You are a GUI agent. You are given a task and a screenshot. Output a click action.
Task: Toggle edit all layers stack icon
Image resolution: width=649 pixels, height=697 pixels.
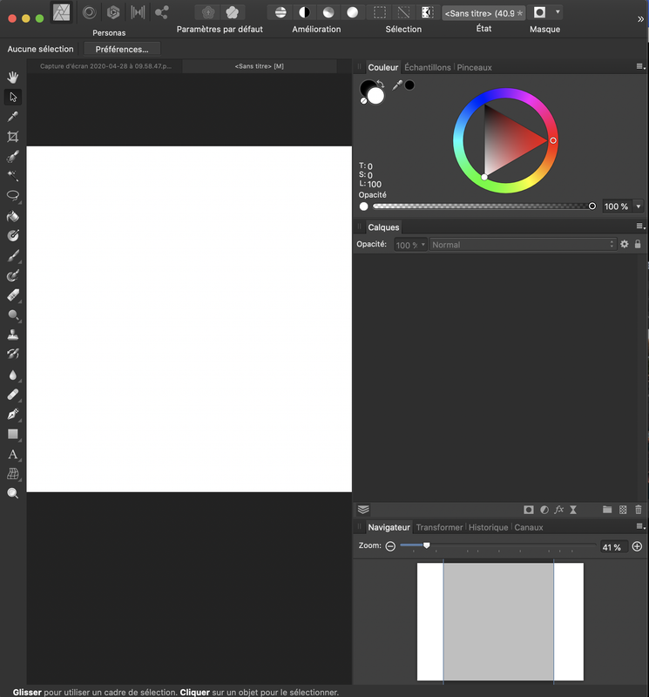363,510
